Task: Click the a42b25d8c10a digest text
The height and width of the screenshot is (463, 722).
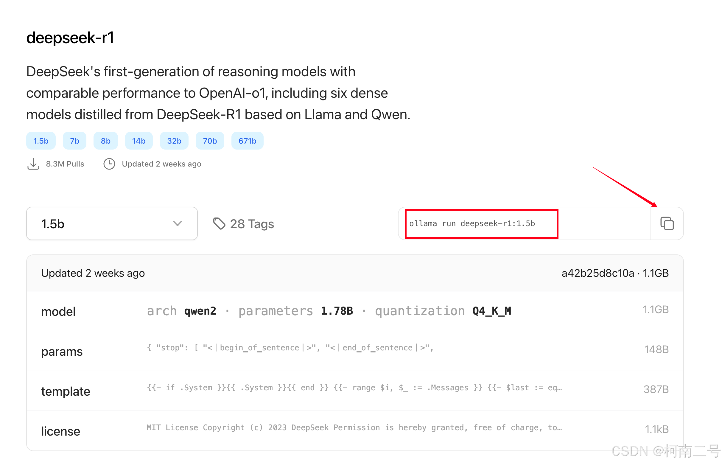Action: pos(597,273)
